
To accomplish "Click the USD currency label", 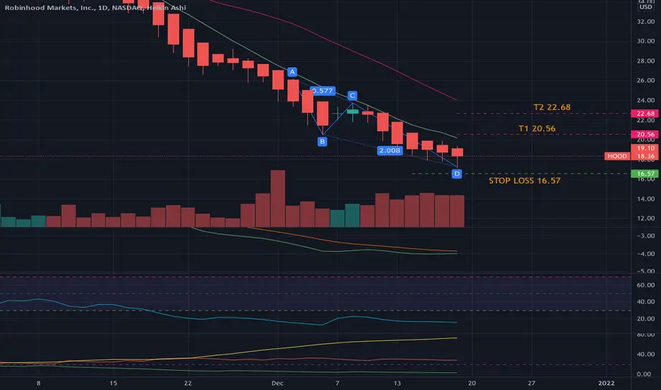I will tap(645, 7).
